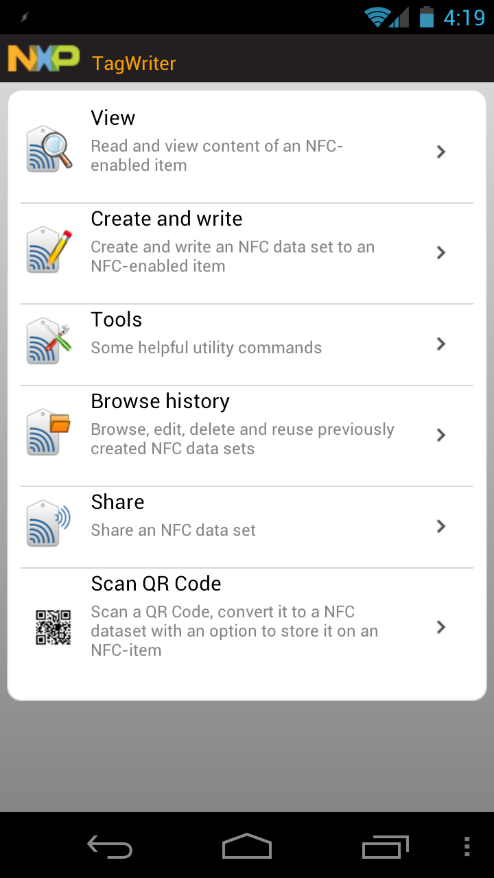Expand the View entry via its chevron

tap(441, 151)
